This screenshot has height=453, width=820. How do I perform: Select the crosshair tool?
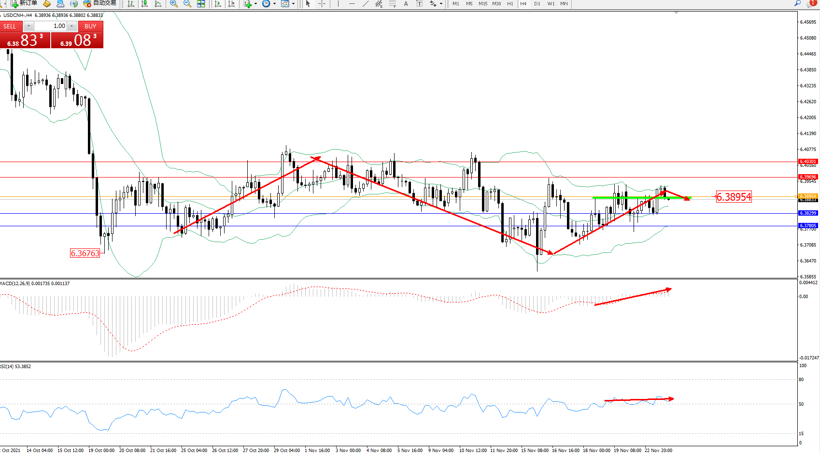pos(322,4)
